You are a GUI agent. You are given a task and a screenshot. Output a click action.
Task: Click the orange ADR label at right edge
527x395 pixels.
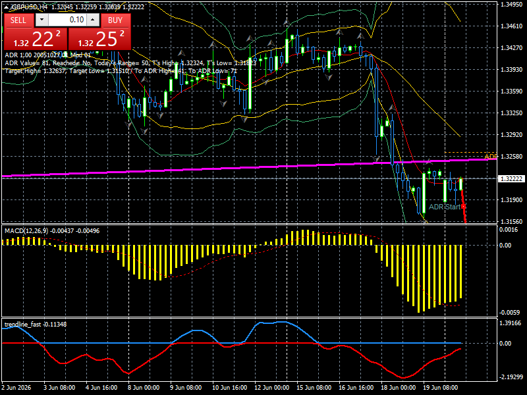click(x=490, y=157)
